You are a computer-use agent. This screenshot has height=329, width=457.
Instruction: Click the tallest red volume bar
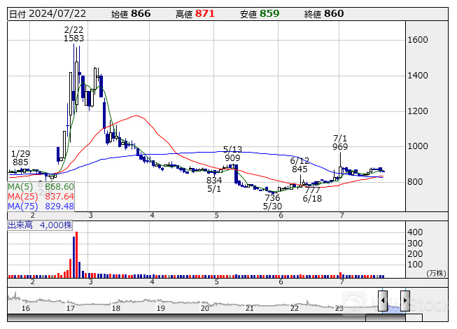[x=76, y=253]
